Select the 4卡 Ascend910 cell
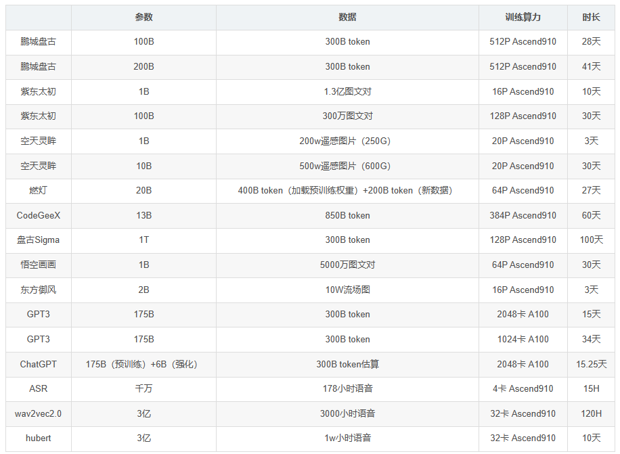The image size is (620, 454). click(523, 389)
